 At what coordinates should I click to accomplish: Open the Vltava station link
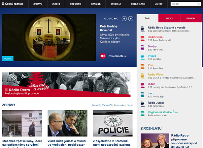coord(152,56)
